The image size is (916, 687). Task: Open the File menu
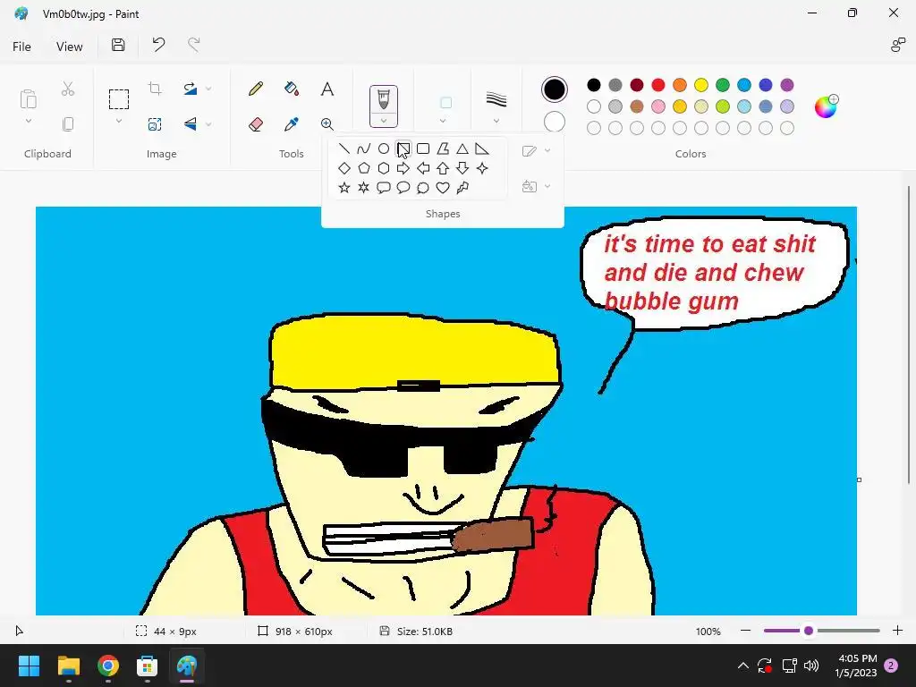pos(21,47)
